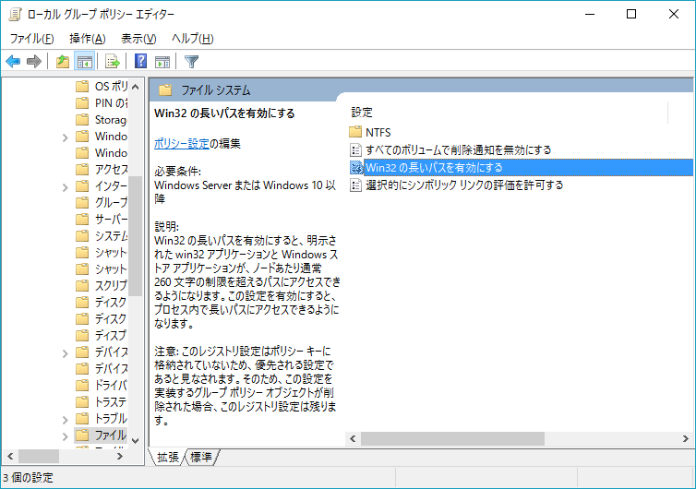Expand the インター tree node
The width and height of the screenshot is (696, 489).
point(66,185)
